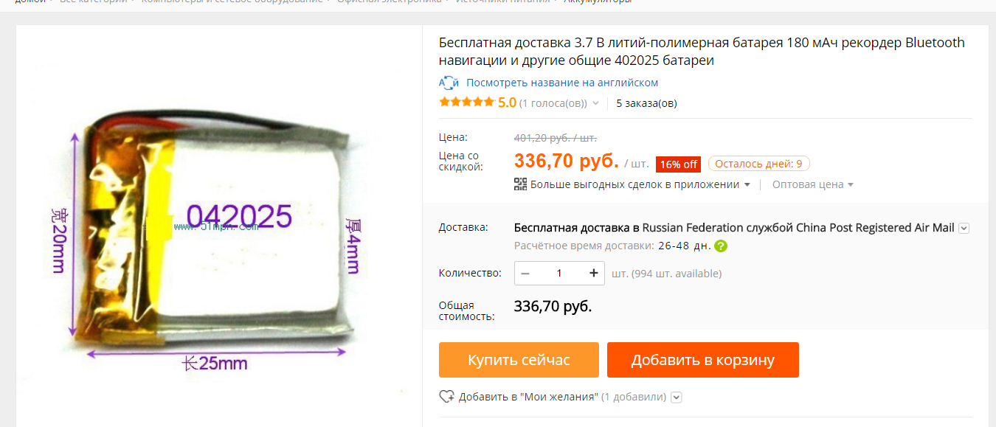Expand the 'Оптовая цена' dropdown
Viewport: 996px width, 427px height.
[x=813, y=184]
